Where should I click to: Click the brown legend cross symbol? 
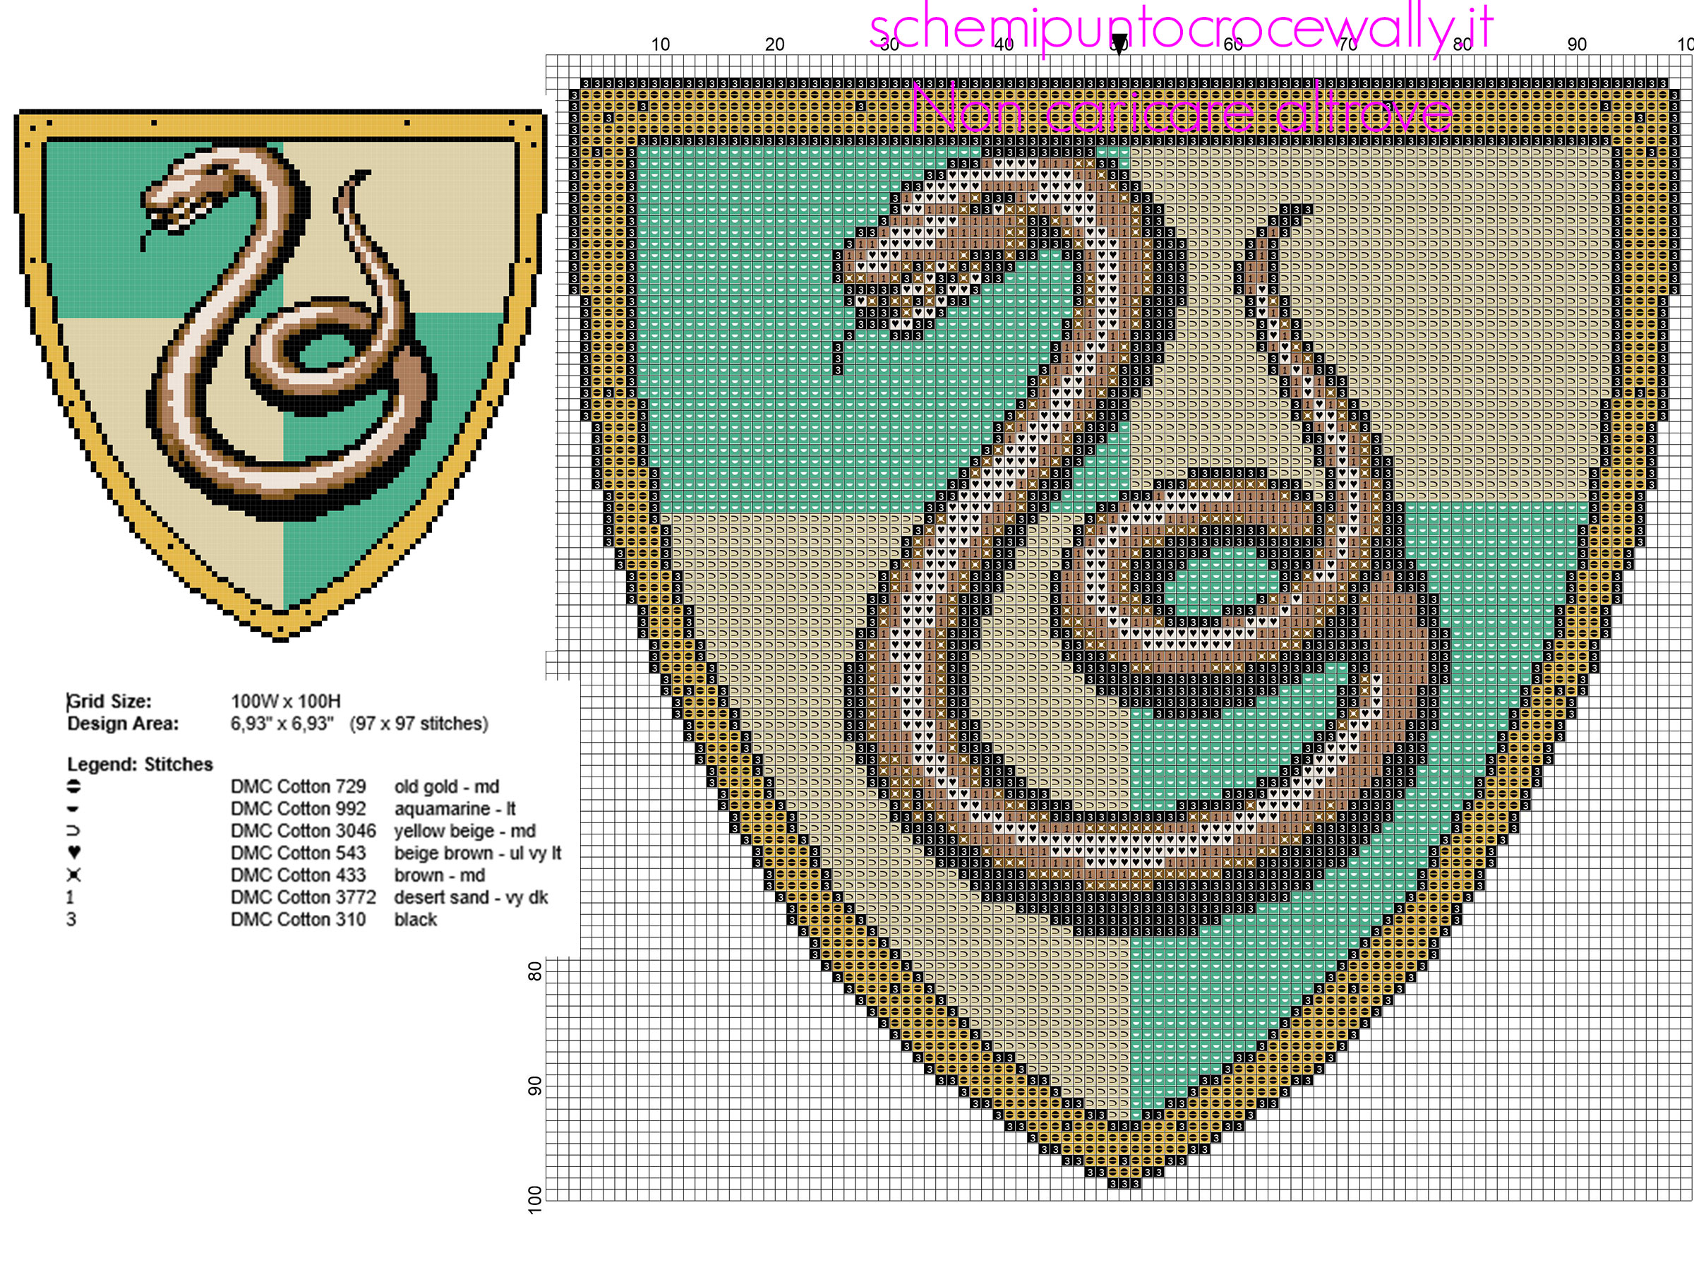coord(74,875)
